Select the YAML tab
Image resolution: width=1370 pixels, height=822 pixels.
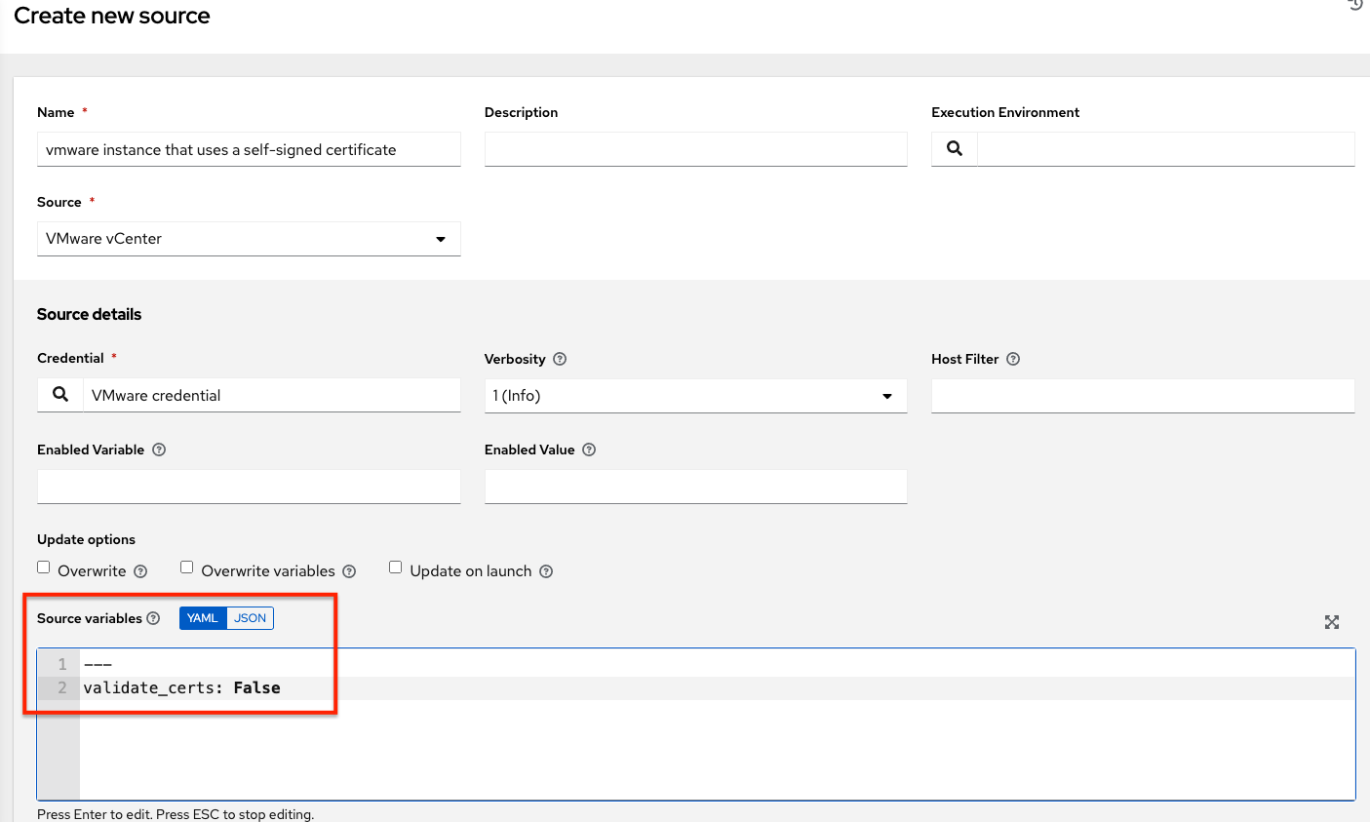coord(201,618)
